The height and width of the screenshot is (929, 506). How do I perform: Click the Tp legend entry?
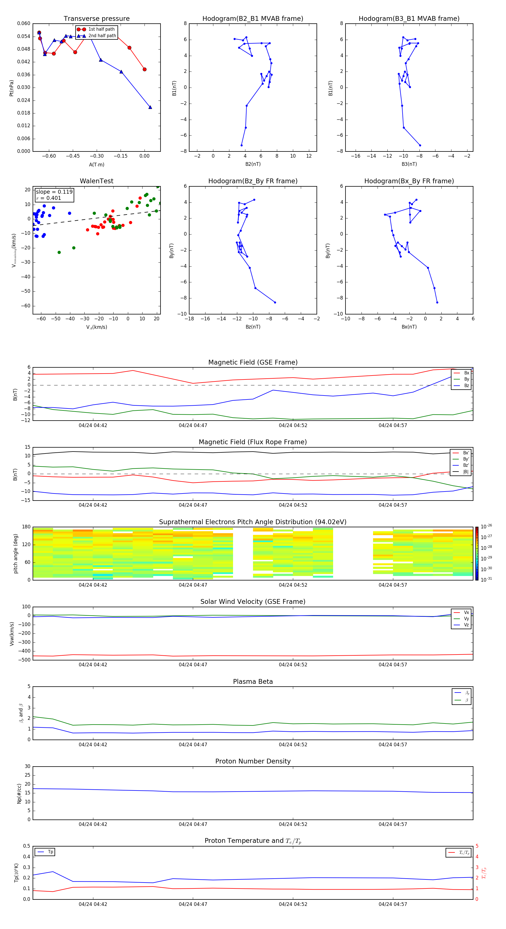pos(45,852)
